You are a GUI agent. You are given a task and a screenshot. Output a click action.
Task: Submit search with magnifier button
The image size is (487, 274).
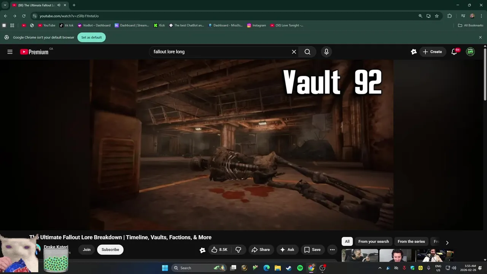(307, 52)
